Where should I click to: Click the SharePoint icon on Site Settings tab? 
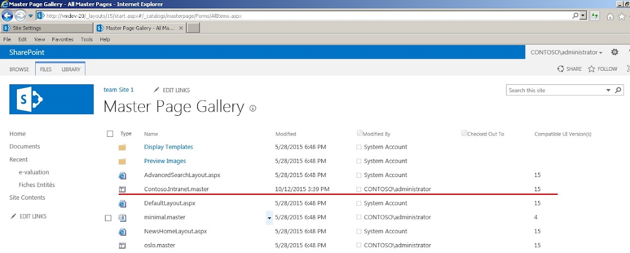pos(6,28)
